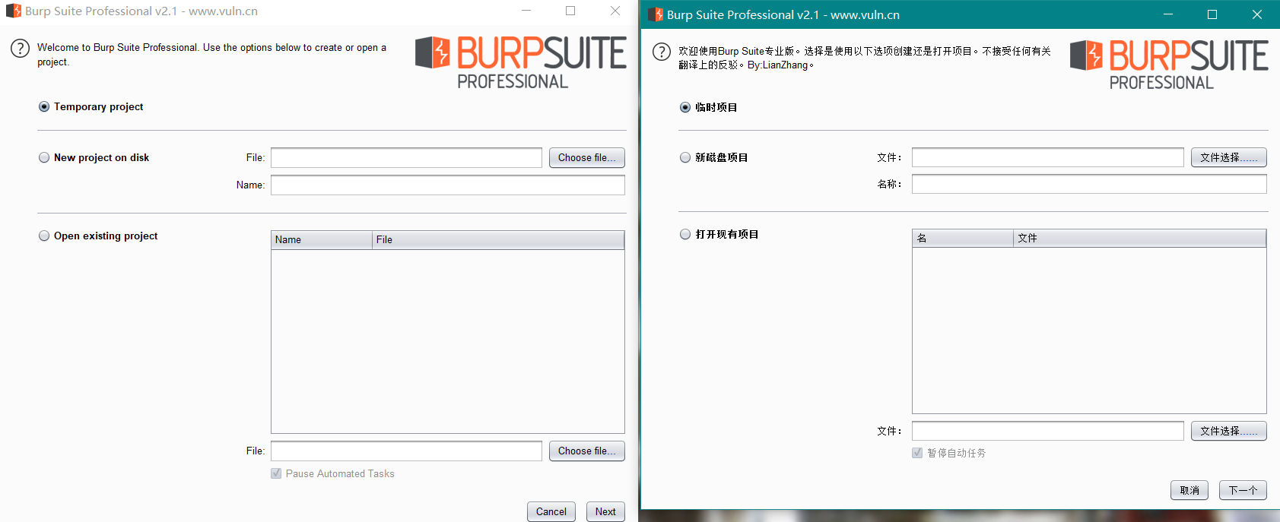1280x522 pixels.
Task: Click the 名称 input field
Action: pos(1089,184)
